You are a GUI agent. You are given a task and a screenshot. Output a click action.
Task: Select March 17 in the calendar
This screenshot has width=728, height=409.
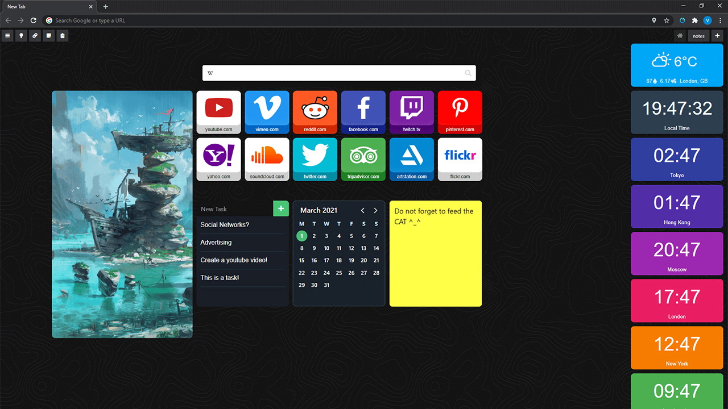(326, 260)
